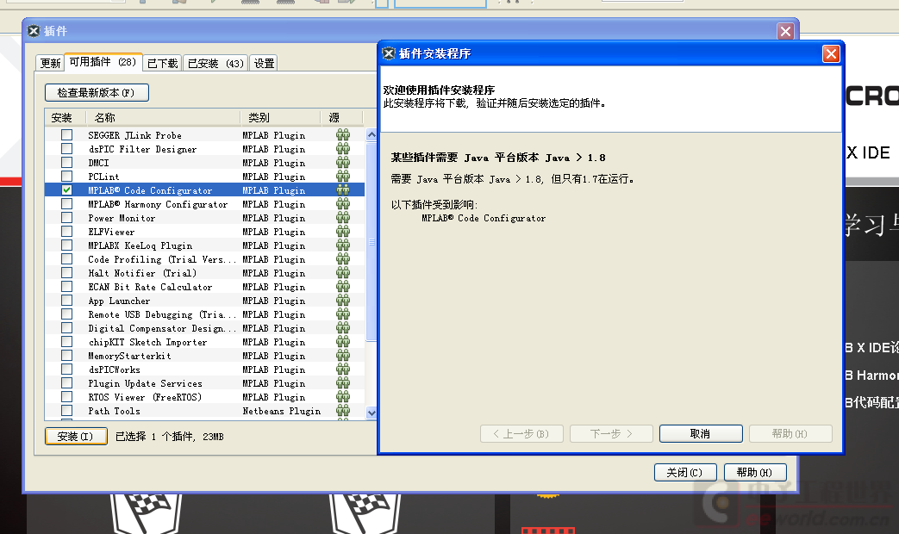Tick the Halt Notifier (Trial) checkbox
The image size is (899, 534).
point(67,273)
